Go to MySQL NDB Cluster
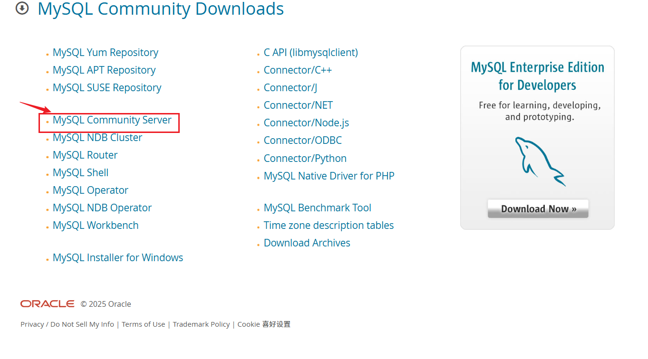648x359 pixels. click(x=97, y=138)
